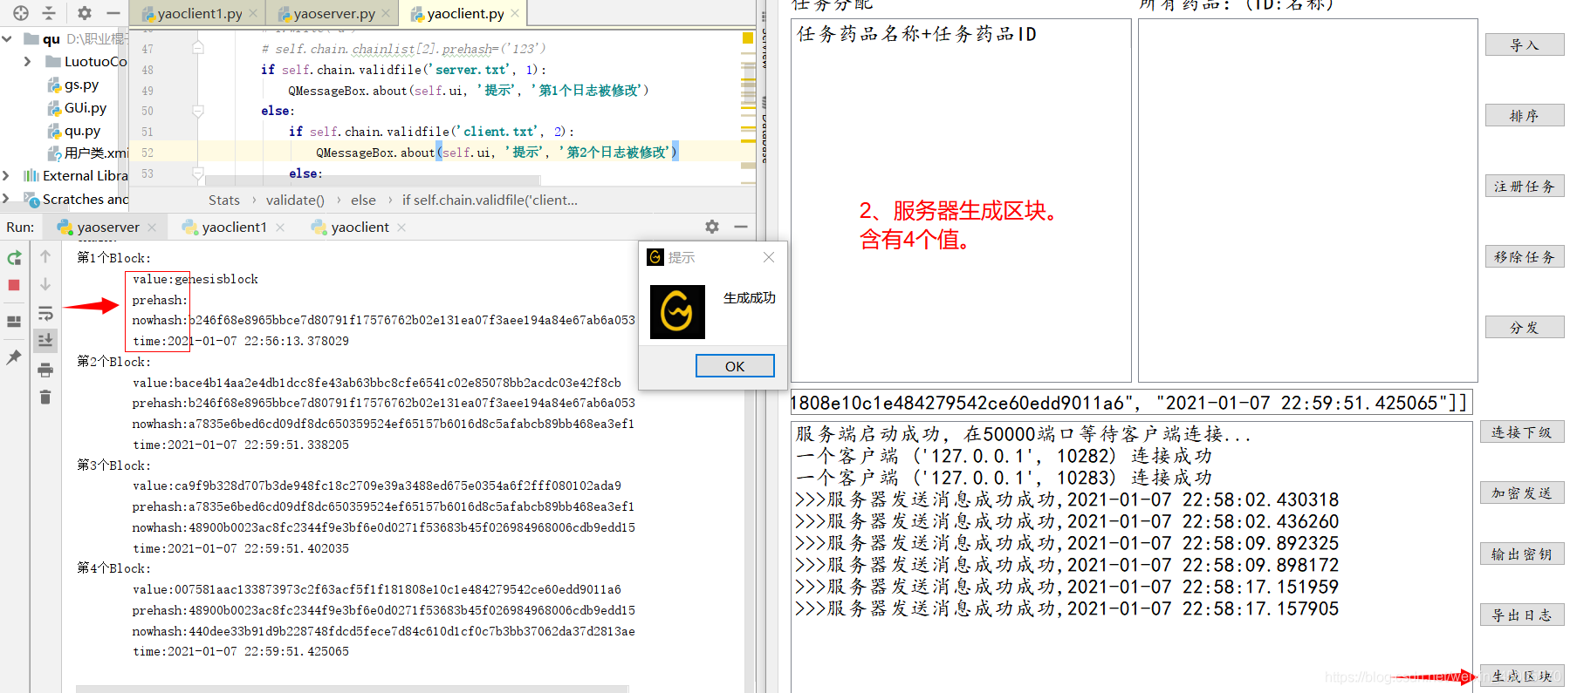Image resolution: width=1570 pixels, height=693 pixels.
Task: Click OK in the 提示 dialog
Action: coord(735,366)
